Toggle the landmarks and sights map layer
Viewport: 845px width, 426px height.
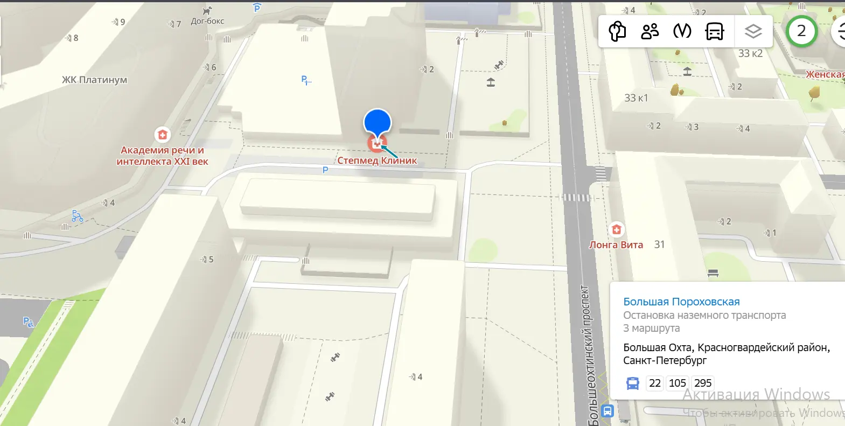[x=617, y=31]
